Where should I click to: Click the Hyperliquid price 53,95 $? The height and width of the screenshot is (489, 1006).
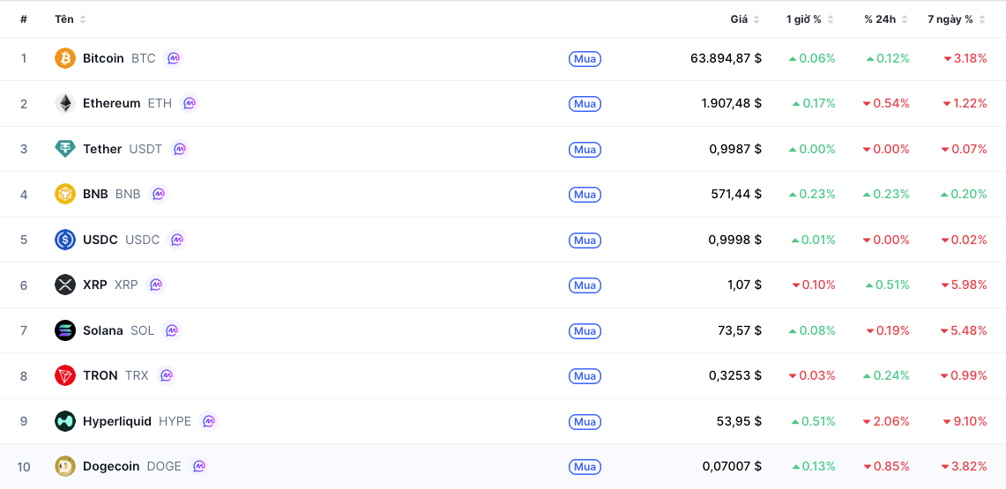coord(740,421)
